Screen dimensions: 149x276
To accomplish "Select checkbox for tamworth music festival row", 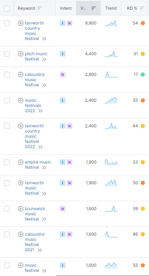I will click(7, 183).
